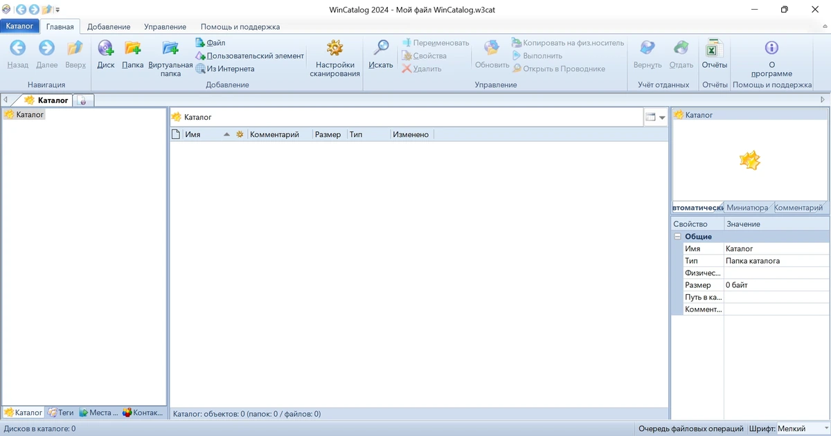Click the О программе info icon
The image size is (831, 436).
click(x=771, y=48)
